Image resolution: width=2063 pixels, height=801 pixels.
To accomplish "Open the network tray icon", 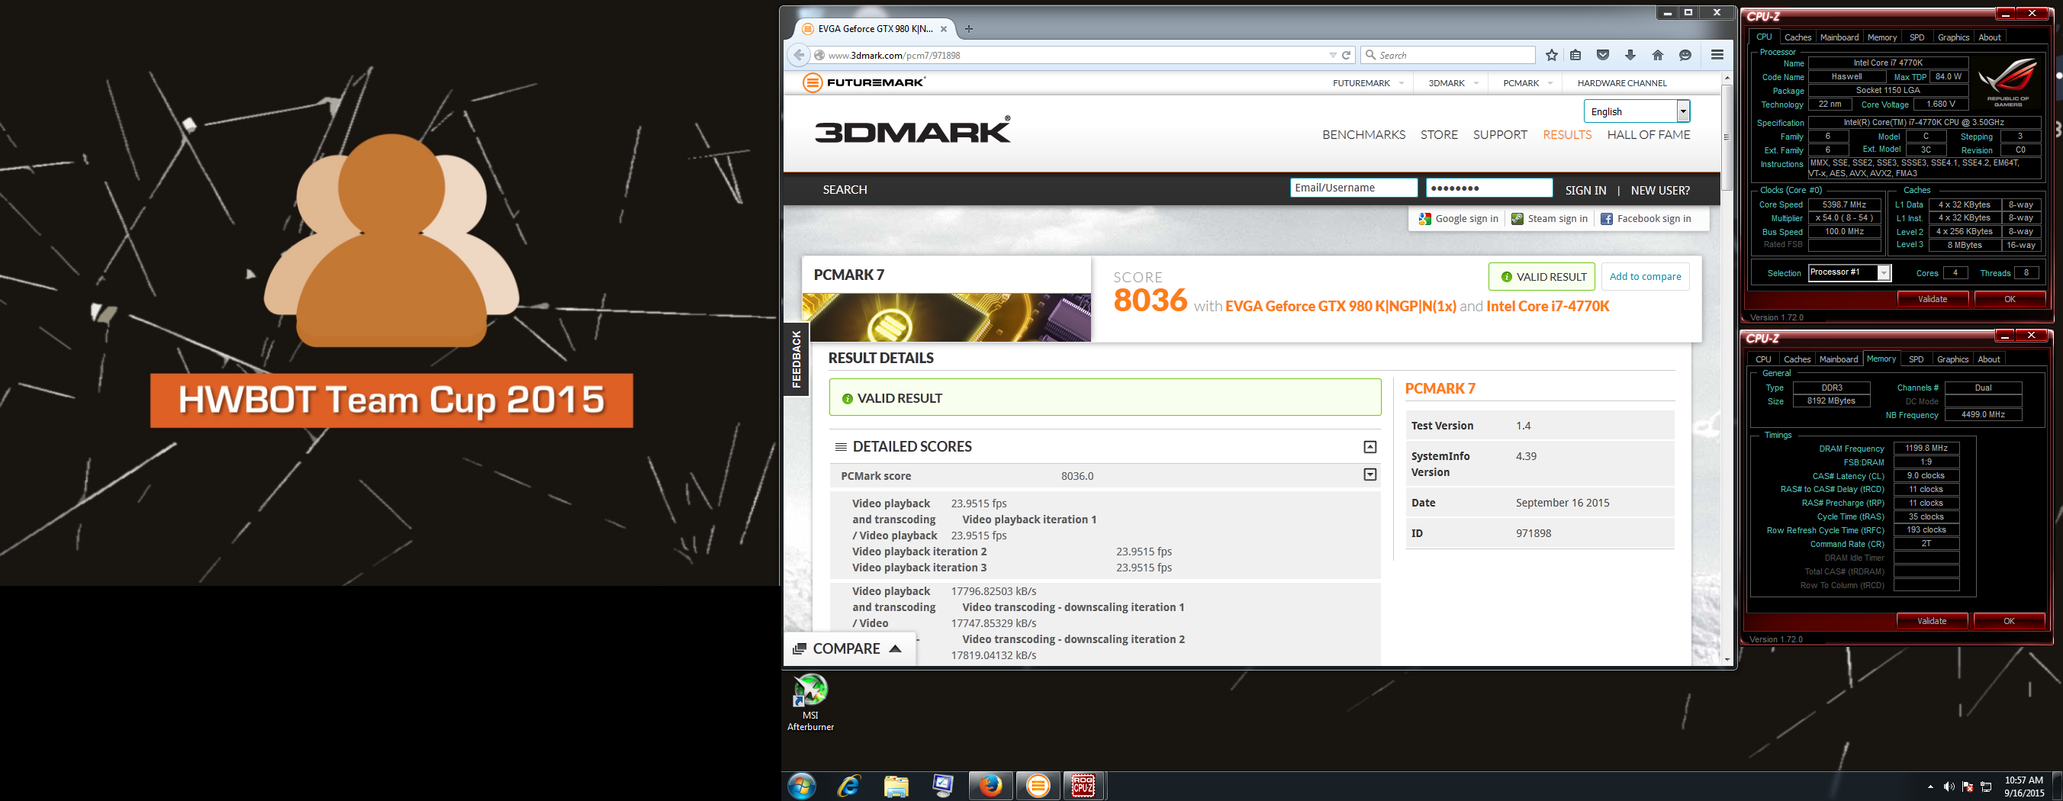I will coord(1986,787).
